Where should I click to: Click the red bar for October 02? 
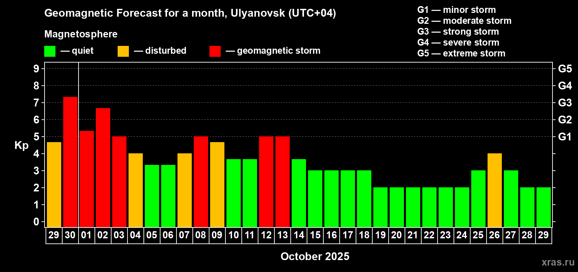[x=103, y=168]
